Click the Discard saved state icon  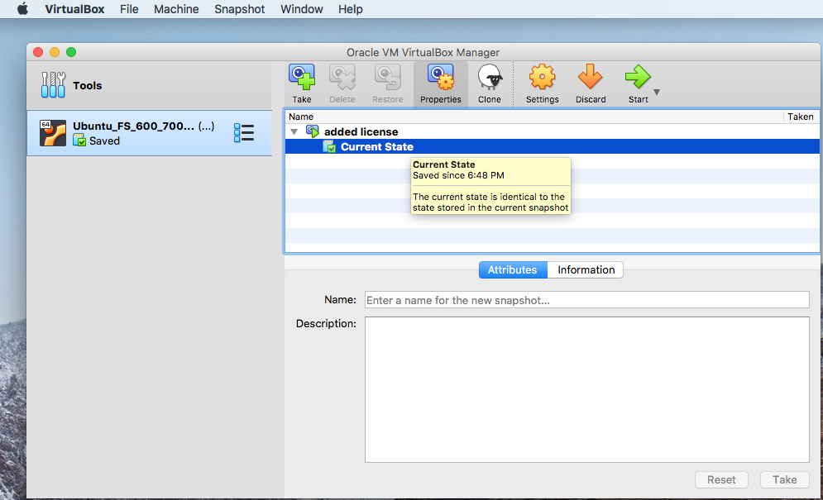tap(591, 79)
